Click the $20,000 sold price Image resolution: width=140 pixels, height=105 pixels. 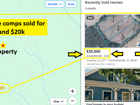coord(93,51)
